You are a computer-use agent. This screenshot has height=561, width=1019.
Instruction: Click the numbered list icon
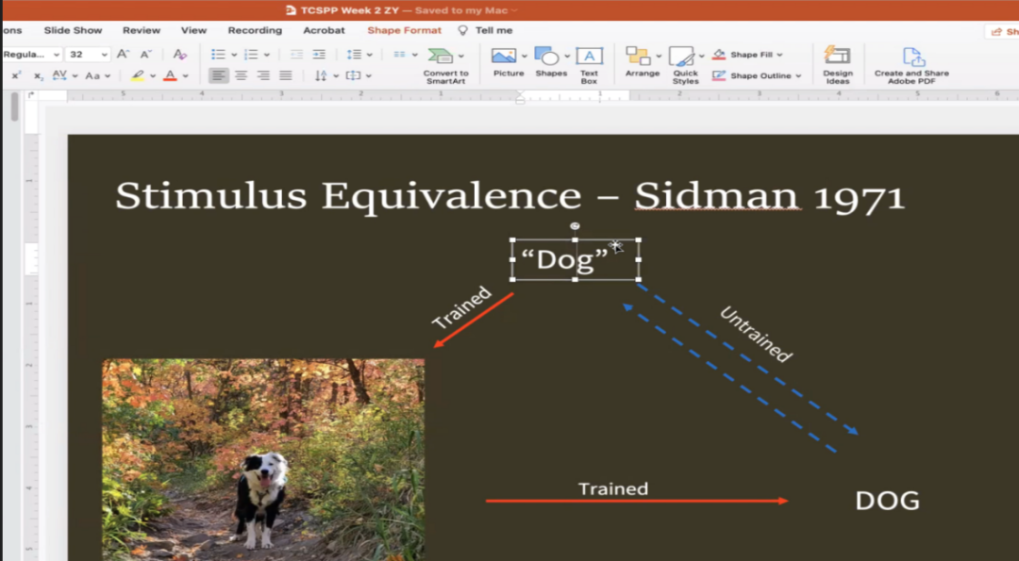(x=251, y=55)
